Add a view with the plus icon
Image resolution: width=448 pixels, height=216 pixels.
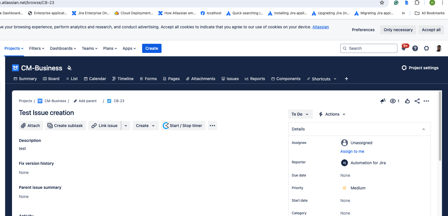coord(347,79)
